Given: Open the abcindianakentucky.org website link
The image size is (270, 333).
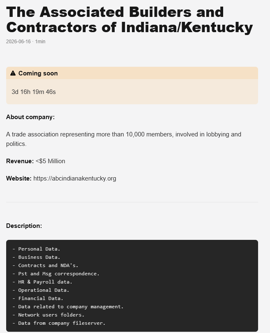Looking at the screenshot, I should pyautogui.click(x=74, y=178).
